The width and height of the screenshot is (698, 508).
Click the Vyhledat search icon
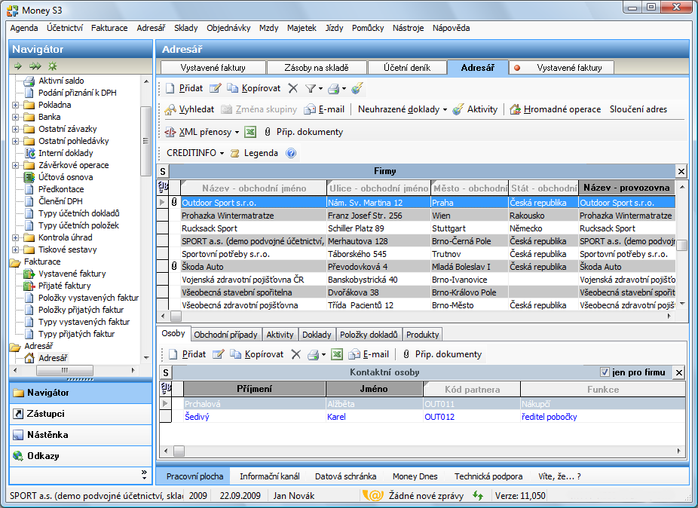pyautogui.click(x=170, y=109)
